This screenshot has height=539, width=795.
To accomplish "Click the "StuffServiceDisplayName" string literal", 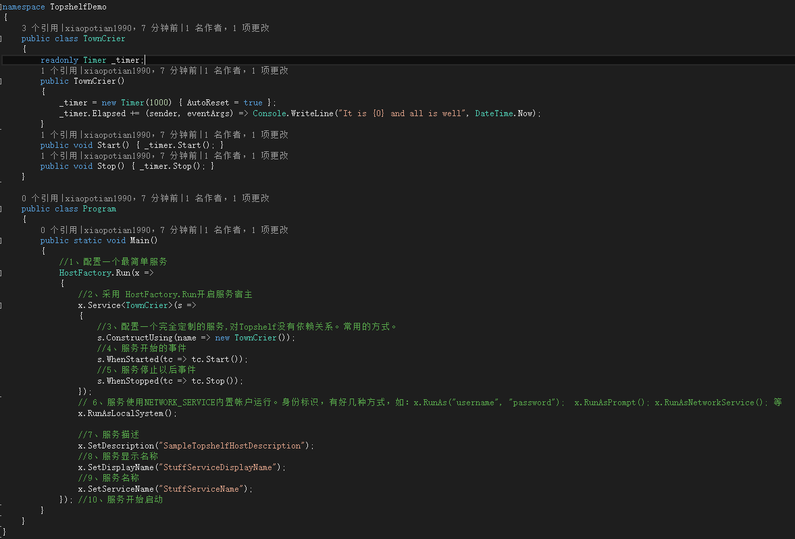I will tap(220, 467).
